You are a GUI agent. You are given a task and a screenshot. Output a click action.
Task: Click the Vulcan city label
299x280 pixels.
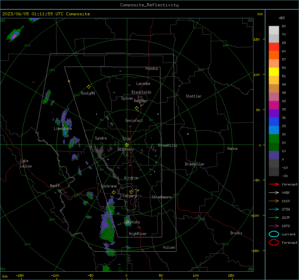(x=169, y=247)
